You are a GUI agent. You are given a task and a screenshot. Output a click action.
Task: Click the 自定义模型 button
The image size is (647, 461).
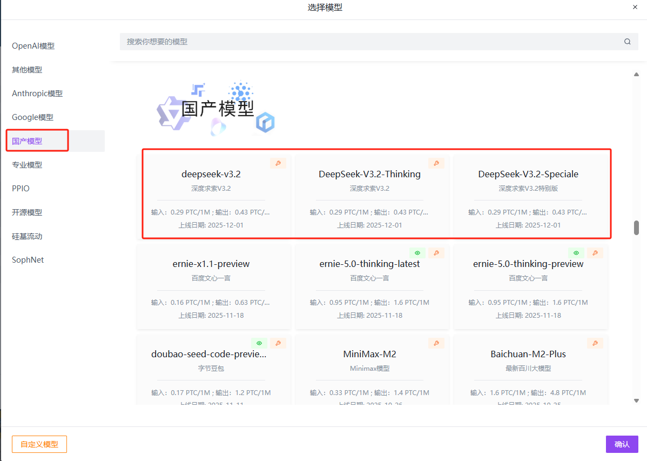point(39,444)
